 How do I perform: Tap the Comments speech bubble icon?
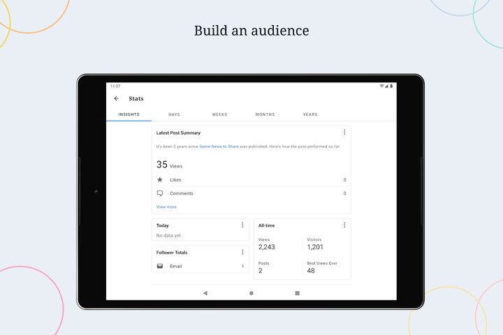(x=160, y=193)
